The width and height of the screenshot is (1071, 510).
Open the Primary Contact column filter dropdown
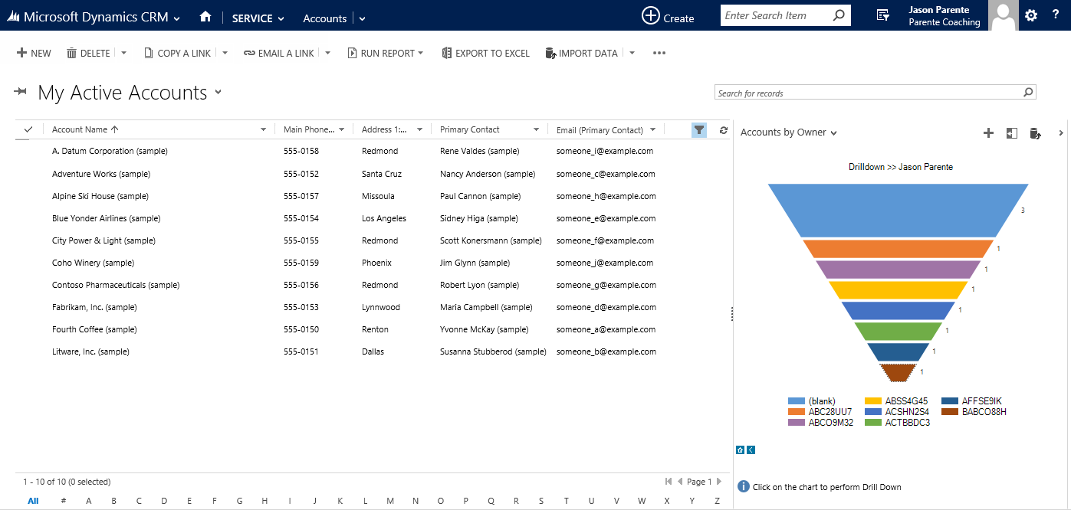point(537,129)
